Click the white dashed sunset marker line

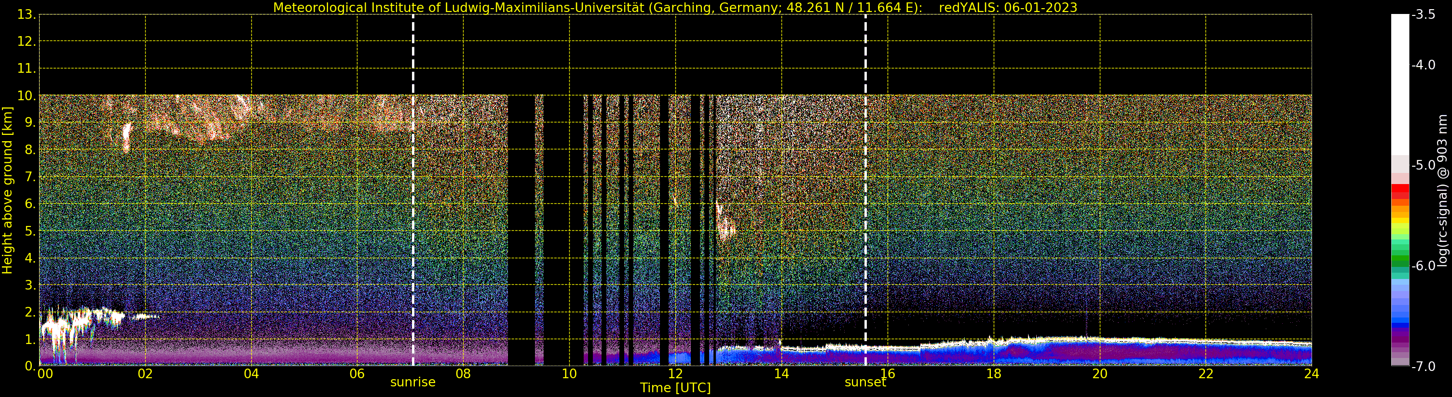865,190
